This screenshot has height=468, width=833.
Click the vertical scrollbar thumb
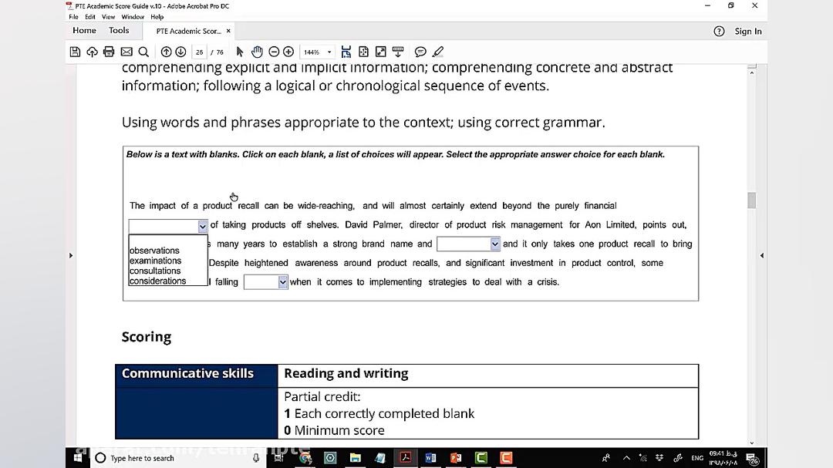752,200
